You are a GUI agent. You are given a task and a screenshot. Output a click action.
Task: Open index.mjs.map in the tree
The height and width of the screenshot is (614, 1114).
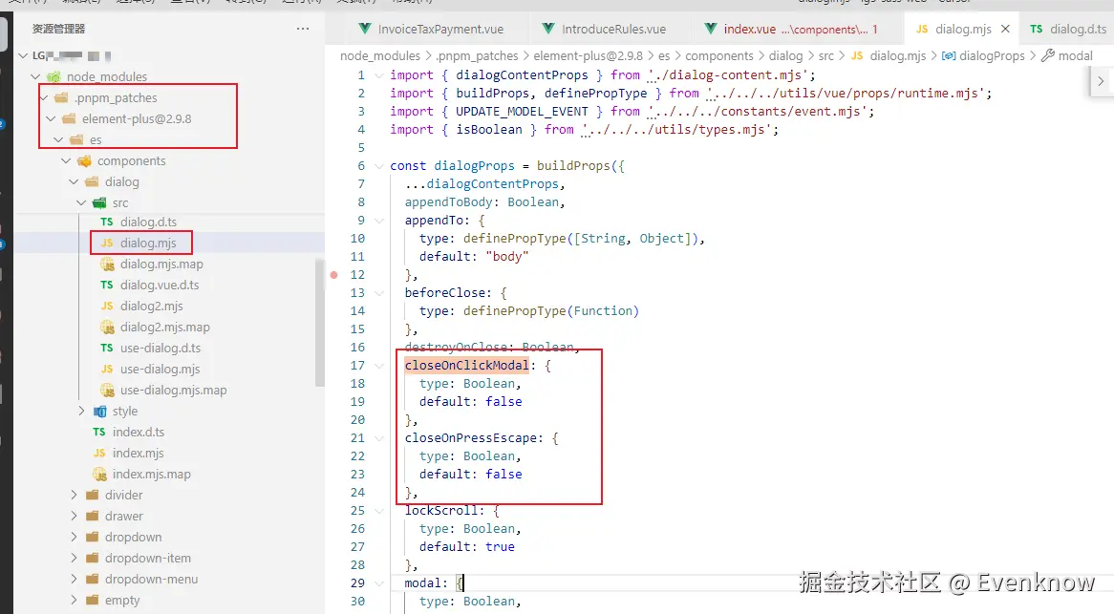click(x=151, y=475)
